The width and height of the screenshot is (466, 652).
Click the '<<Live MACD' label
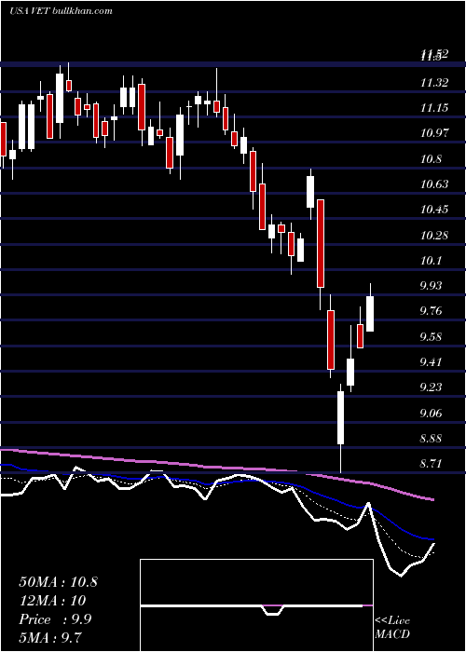coord(392,627)
